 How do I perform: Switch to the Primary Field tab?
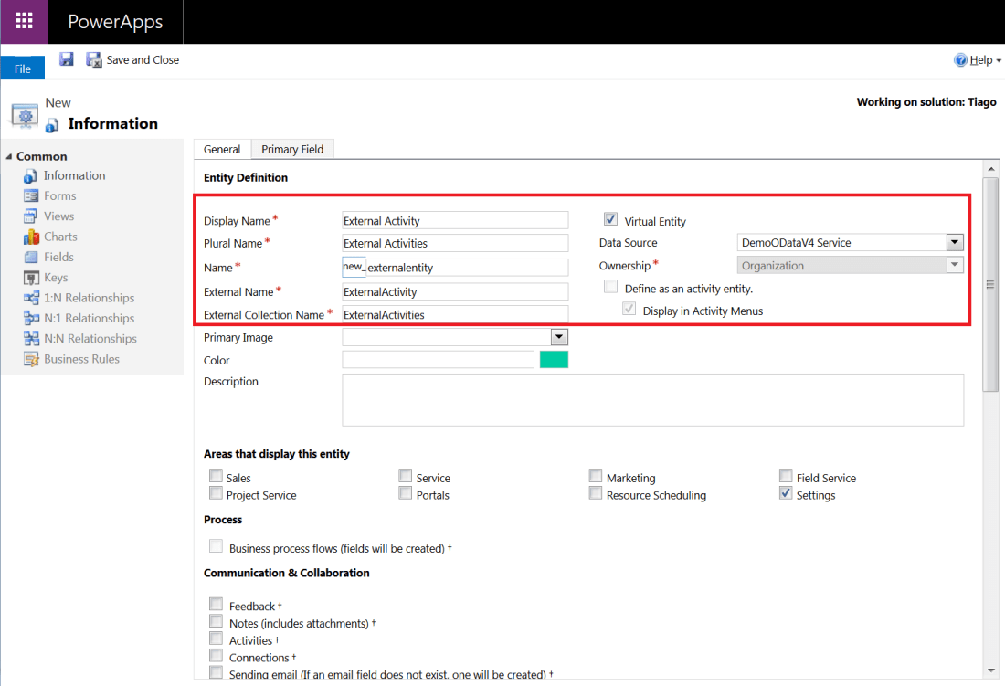point(292,149)
